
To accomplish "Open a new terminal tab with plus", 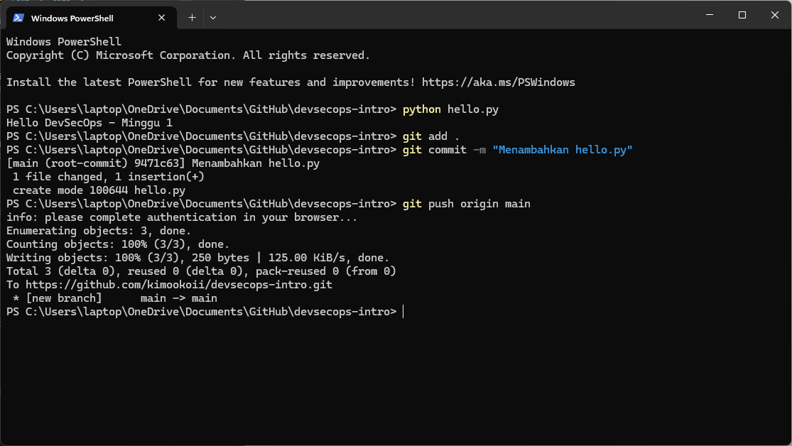I will [x=192, y=17].
